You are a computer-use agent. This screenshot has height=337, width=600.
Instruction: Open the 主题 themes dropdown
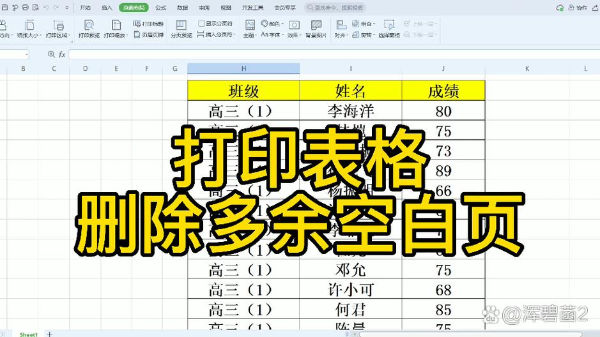[249, 29]
